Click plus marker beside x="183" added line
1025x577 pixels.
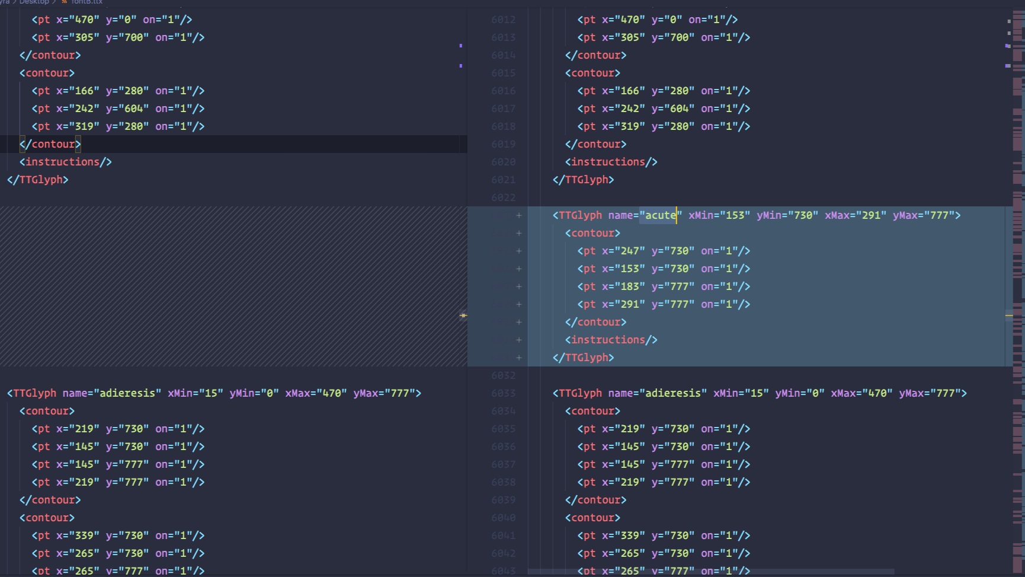(519, 286)
